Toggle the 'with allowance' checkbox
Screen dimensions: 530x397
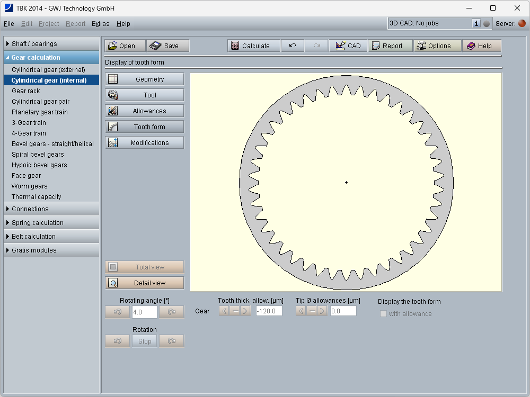point(383,314)
